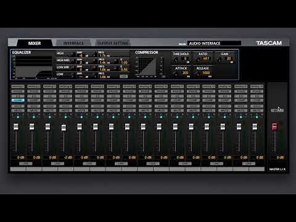Click the channel 4 fader handle at -2 dB
Image resolution: width=296 pixels, height=222 pixels.
[64, 128]
